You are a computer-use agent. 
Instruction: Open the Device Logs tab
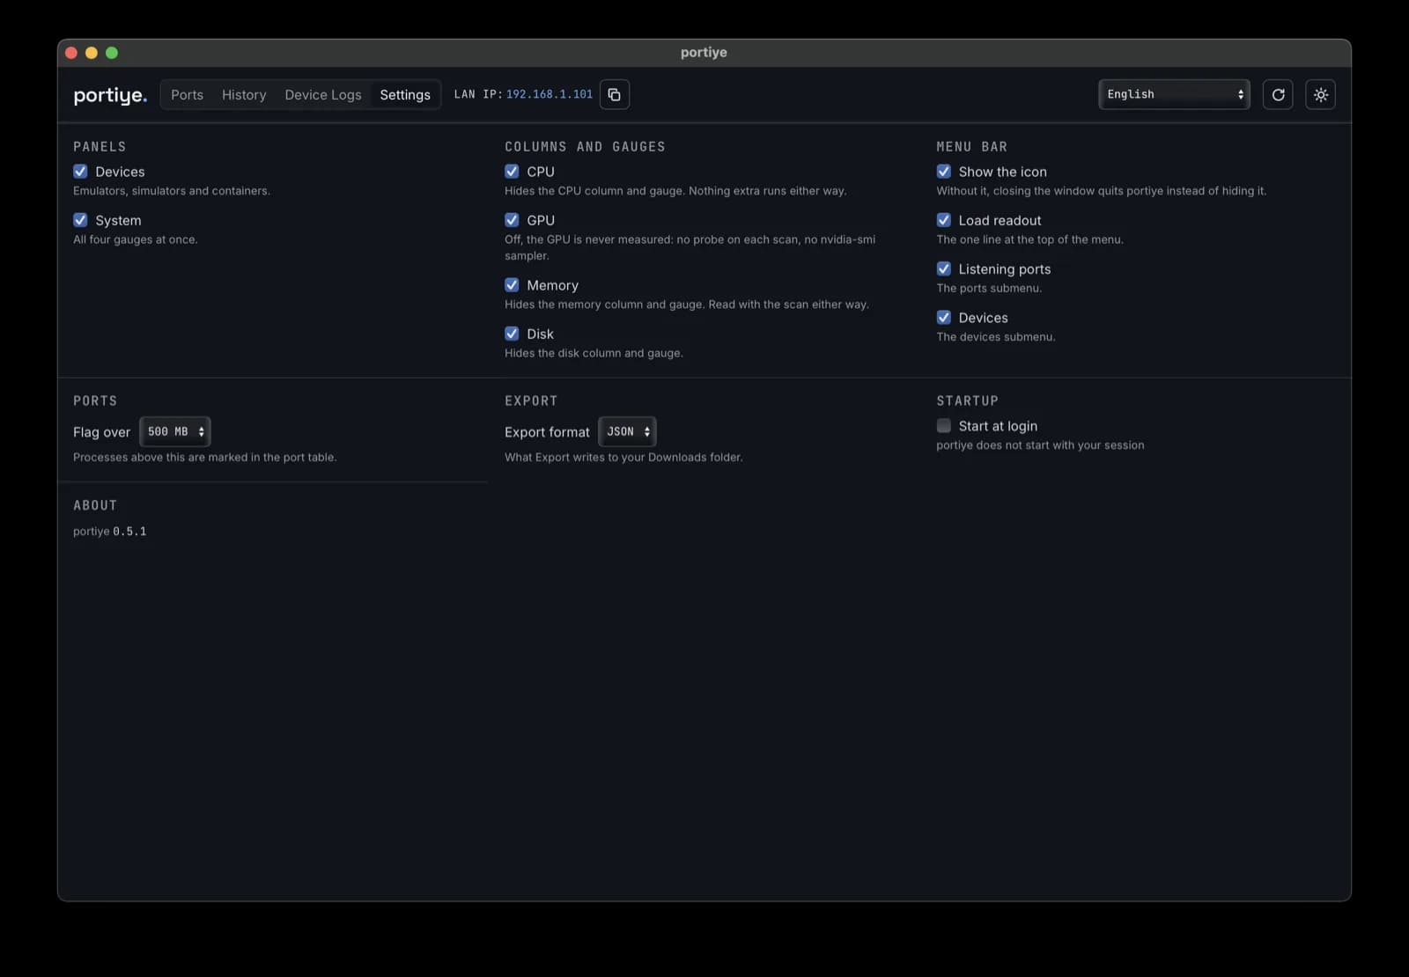click(x=323, y=95)
